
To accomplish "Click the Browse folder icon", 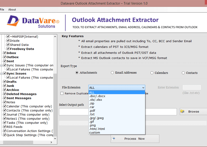I will tap(182, 111).
